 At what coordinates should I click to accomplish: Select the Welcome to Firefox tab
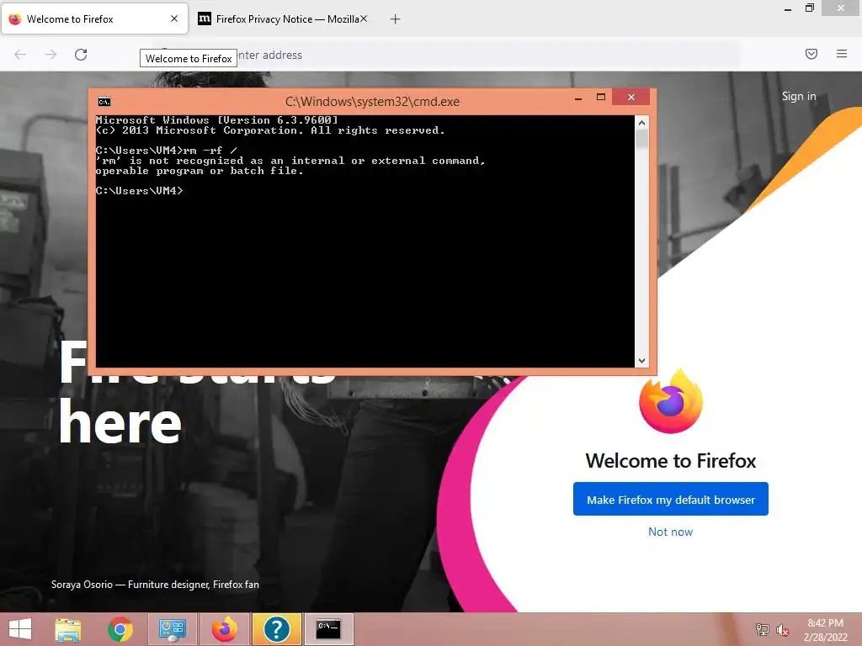click(94, 19)
